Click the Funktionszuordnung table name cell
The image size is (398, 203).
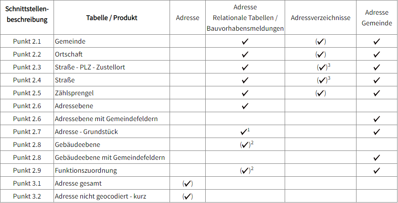pos(86,171)
